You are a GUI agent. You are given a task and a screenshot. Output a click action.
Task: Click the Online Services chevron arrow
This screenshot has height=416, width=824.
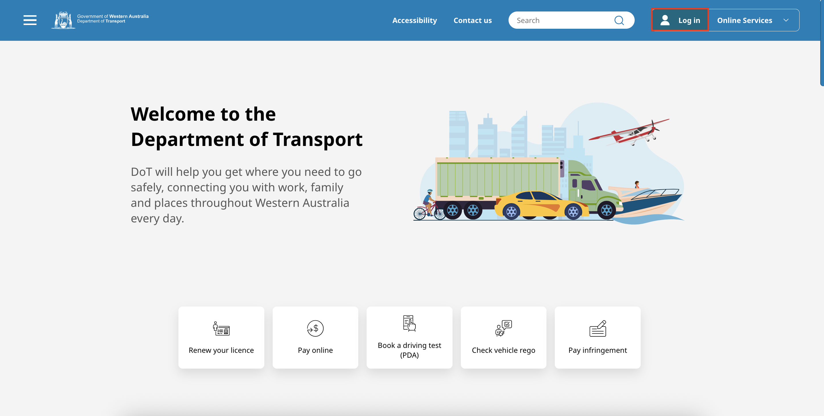(x=786, y=20)
